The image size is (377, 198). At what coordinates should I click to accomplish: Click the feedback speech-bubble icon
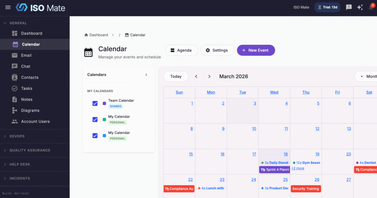tap(348, 7)
